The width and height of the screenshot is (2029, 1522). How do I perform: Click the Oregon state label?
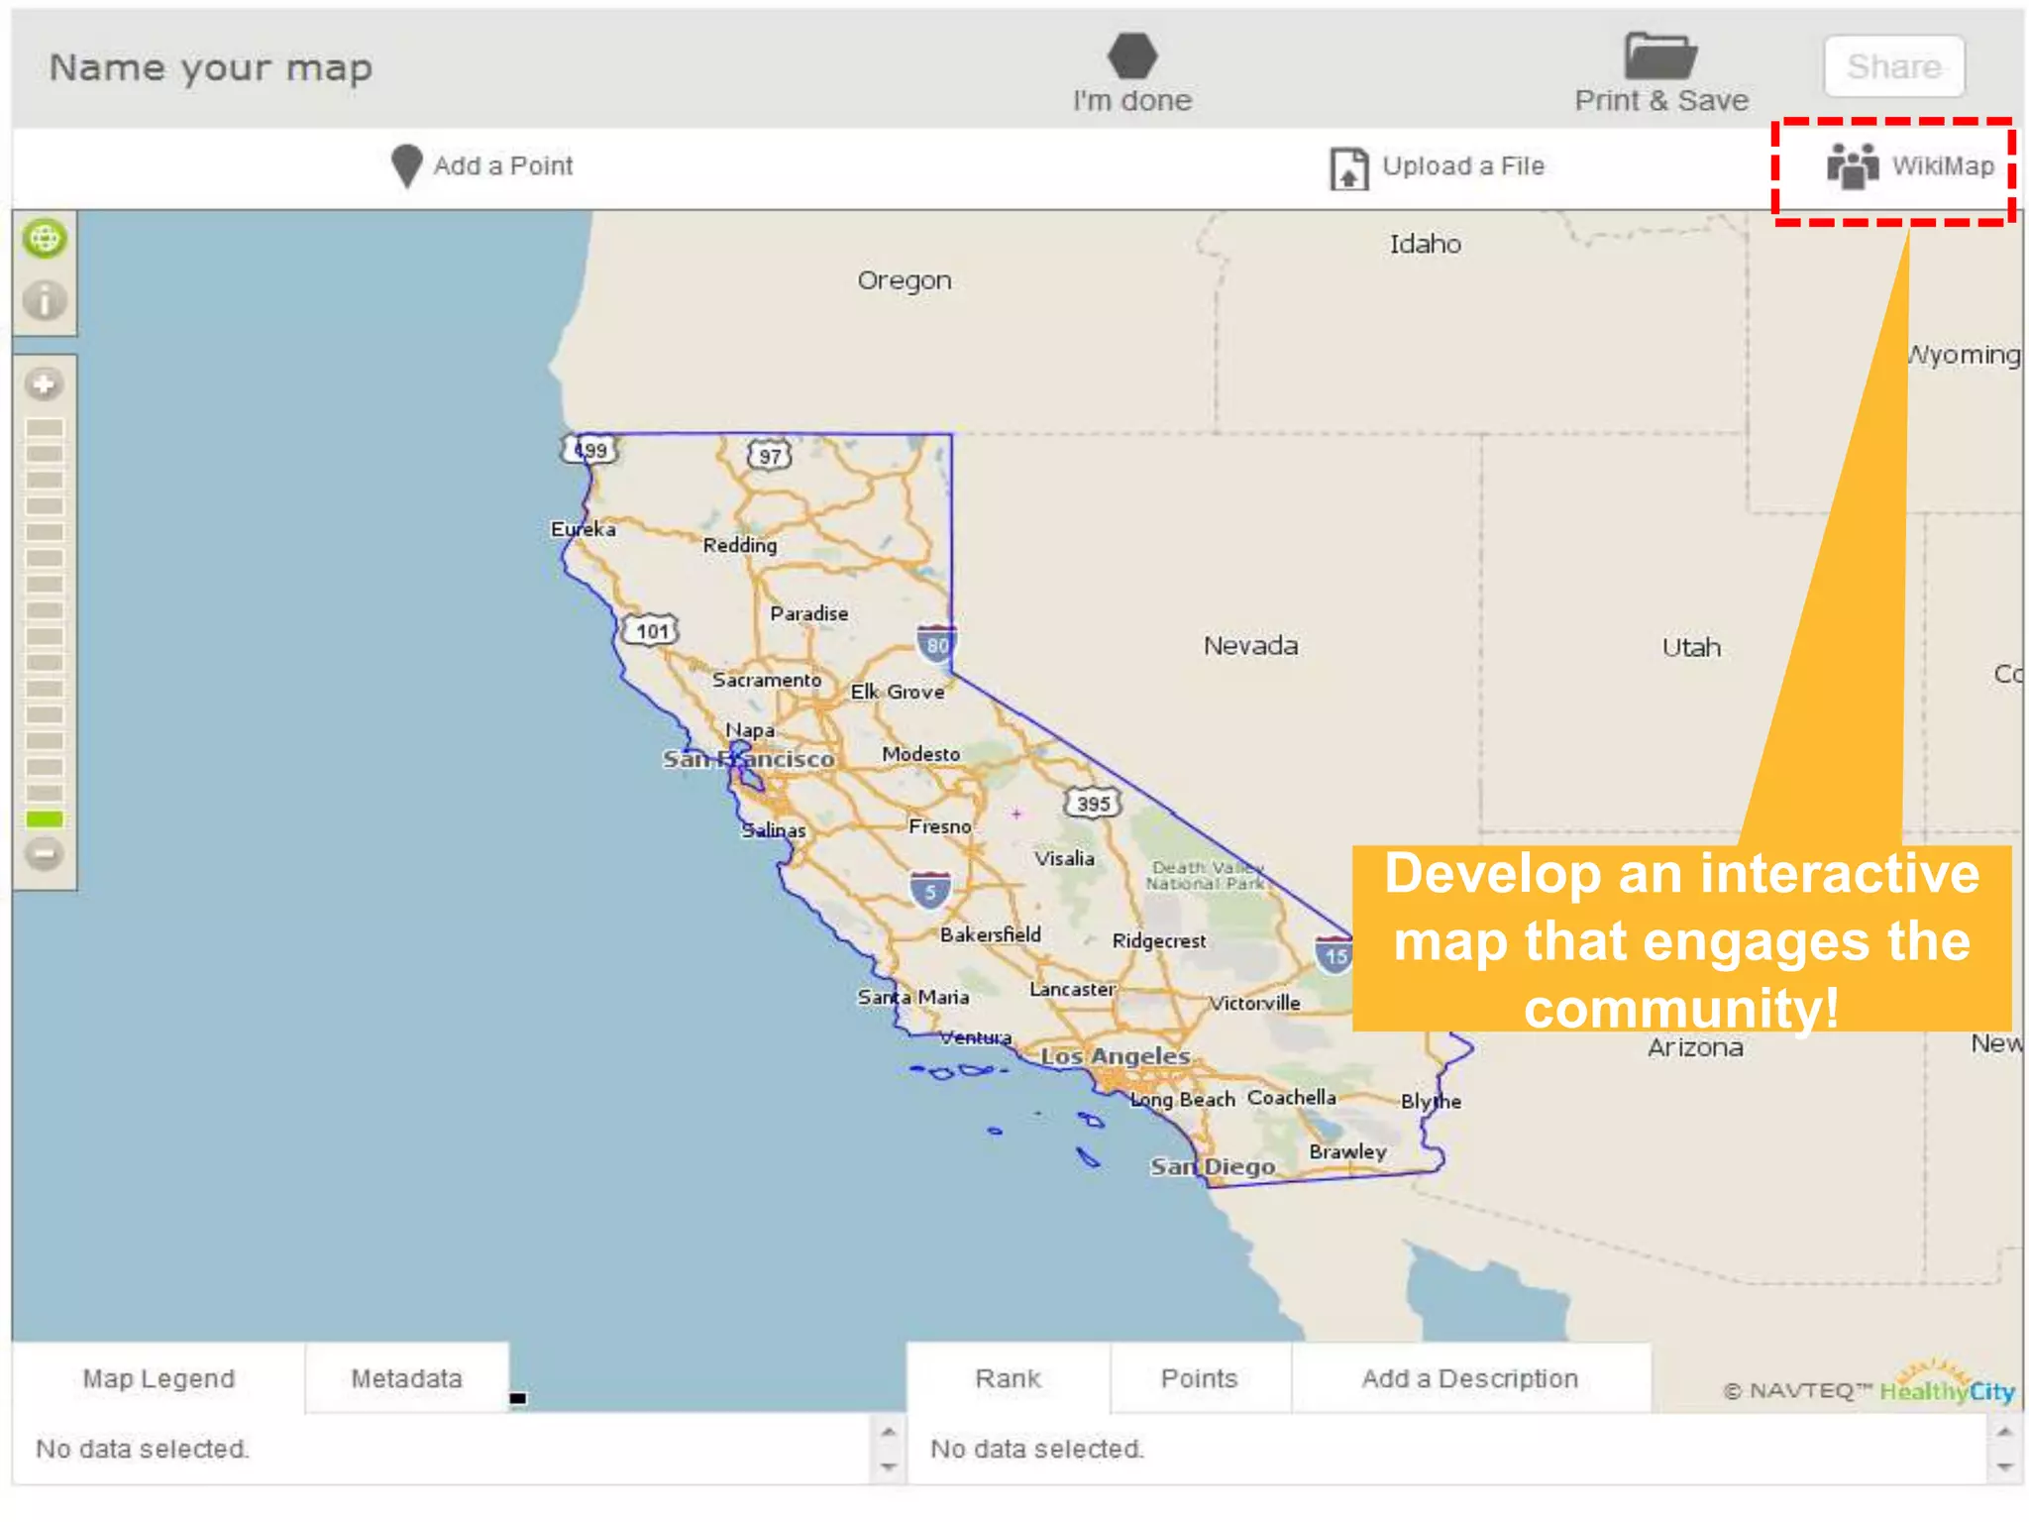(905, 281)
